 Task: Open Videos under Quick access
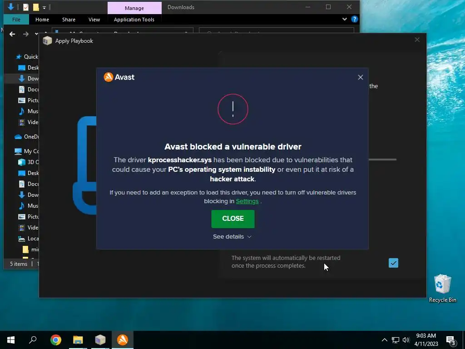tap(28, 122)
